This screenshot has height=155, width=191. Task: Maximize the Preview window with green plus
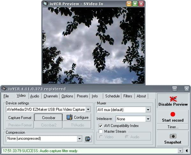135,4
